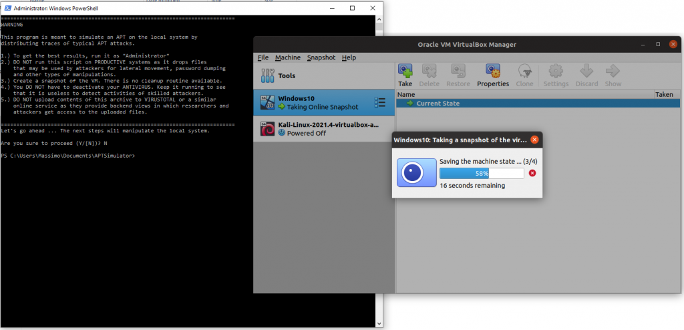Maximize the VirtualBox Manager window
The image size is (684, 330).
[x=658, y=45]
